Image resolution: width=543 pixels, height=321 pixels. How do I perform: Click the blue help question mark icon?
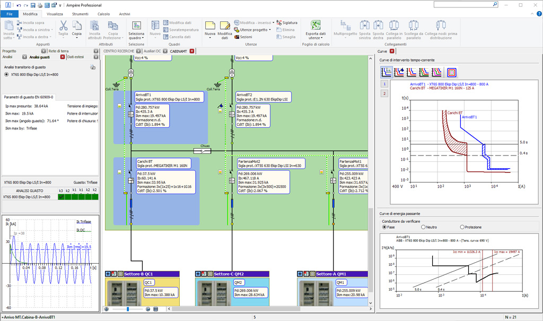[x=539, y=14]
